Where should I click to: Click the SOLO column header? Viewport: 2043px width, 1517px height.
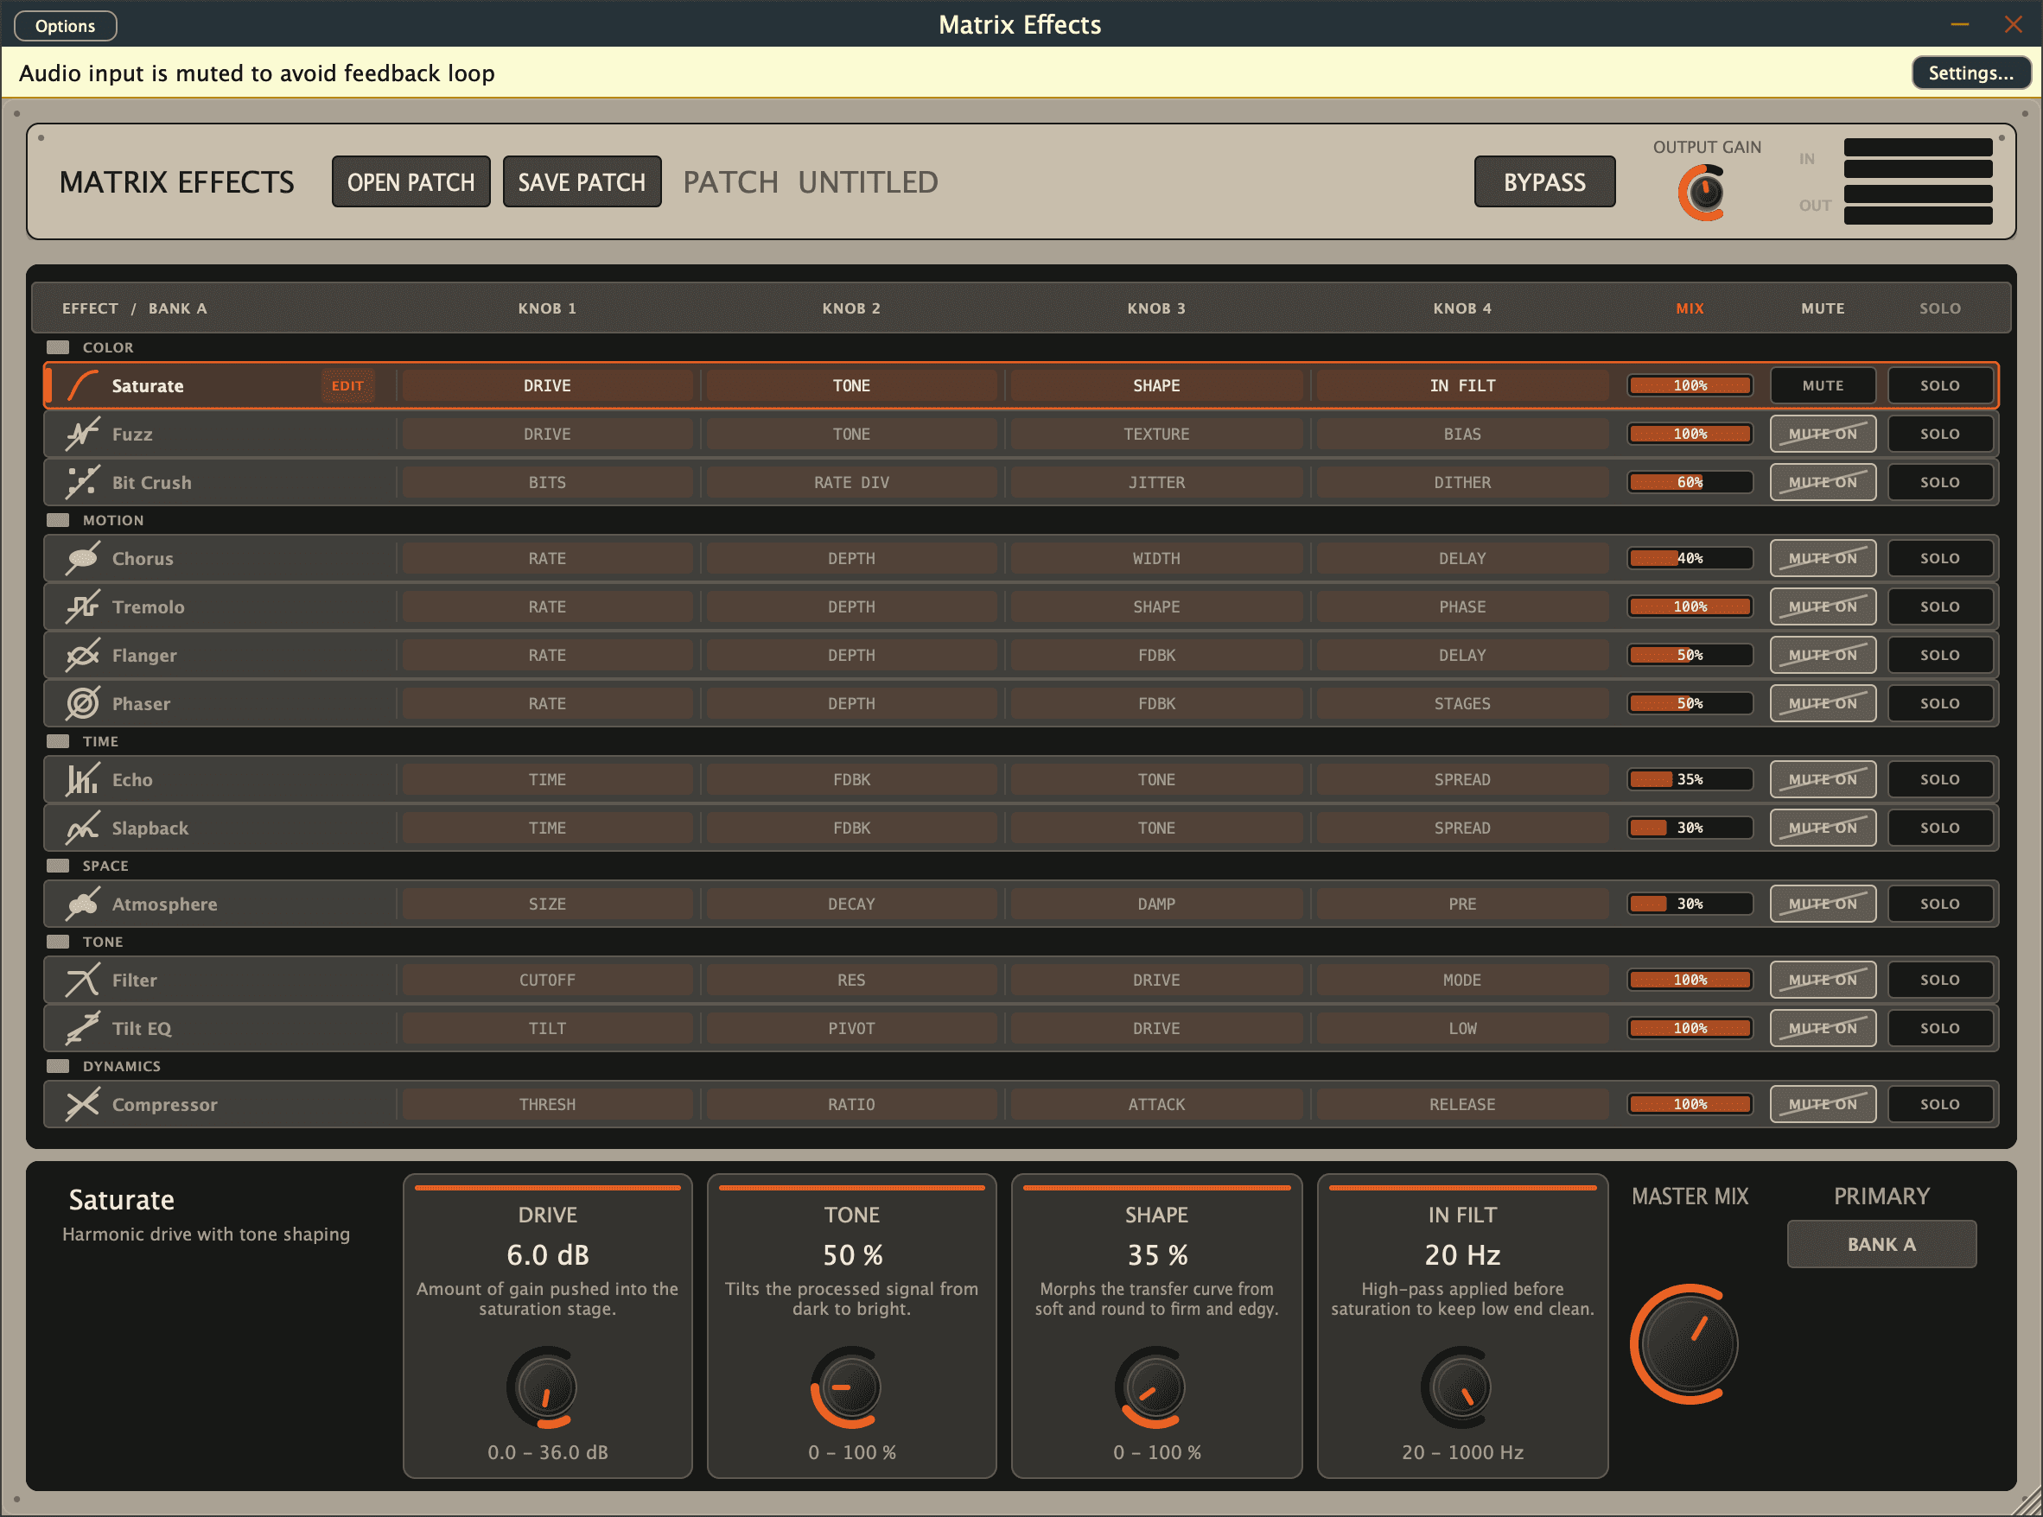coord(1940,308)
